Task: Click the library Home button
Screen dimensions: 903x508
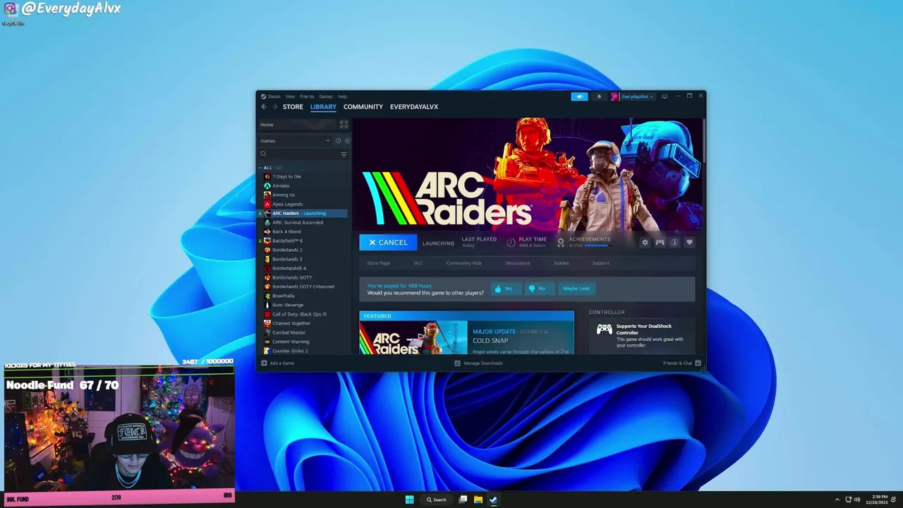Action: tap(296, 125)
